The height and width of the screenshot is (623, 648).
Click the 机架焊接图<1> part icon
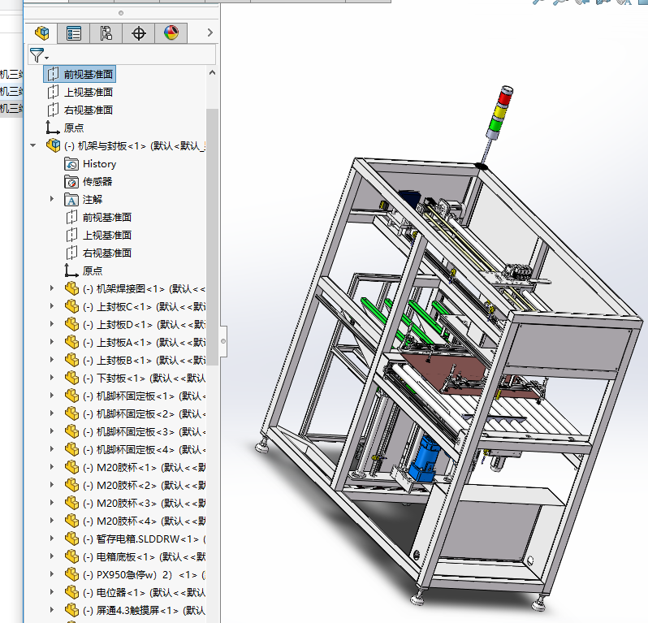click(x=72, y=288)
